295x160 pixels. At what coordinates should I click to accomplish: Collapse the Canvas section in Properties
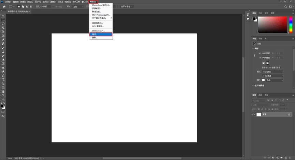point(253,48)
